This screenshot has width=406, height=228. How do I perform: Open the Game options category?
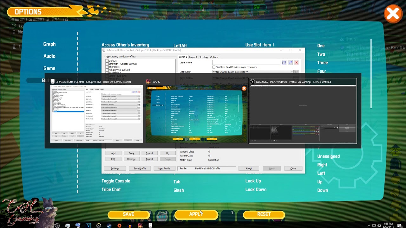tap(49, 68)
